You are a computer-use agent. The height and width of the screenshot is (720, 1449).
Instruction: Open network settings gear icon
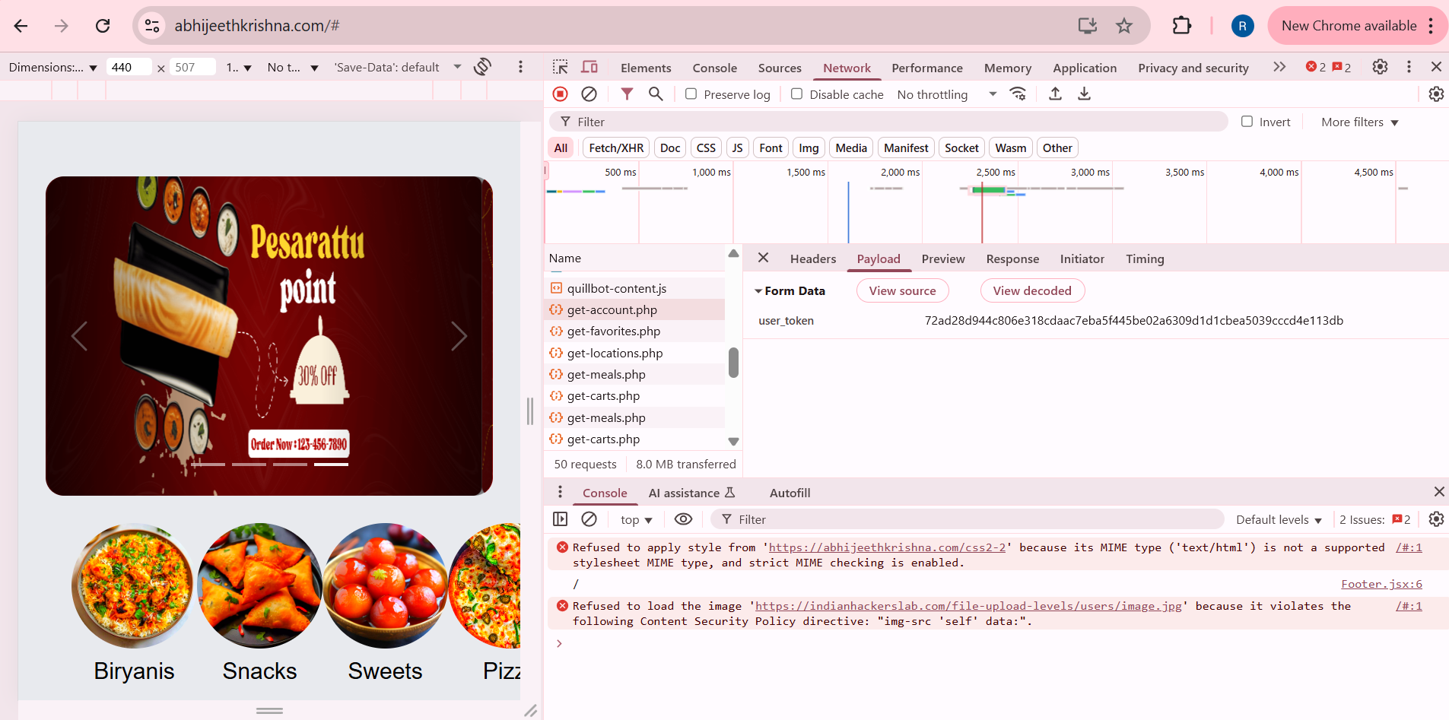(x=1437, y=94)
